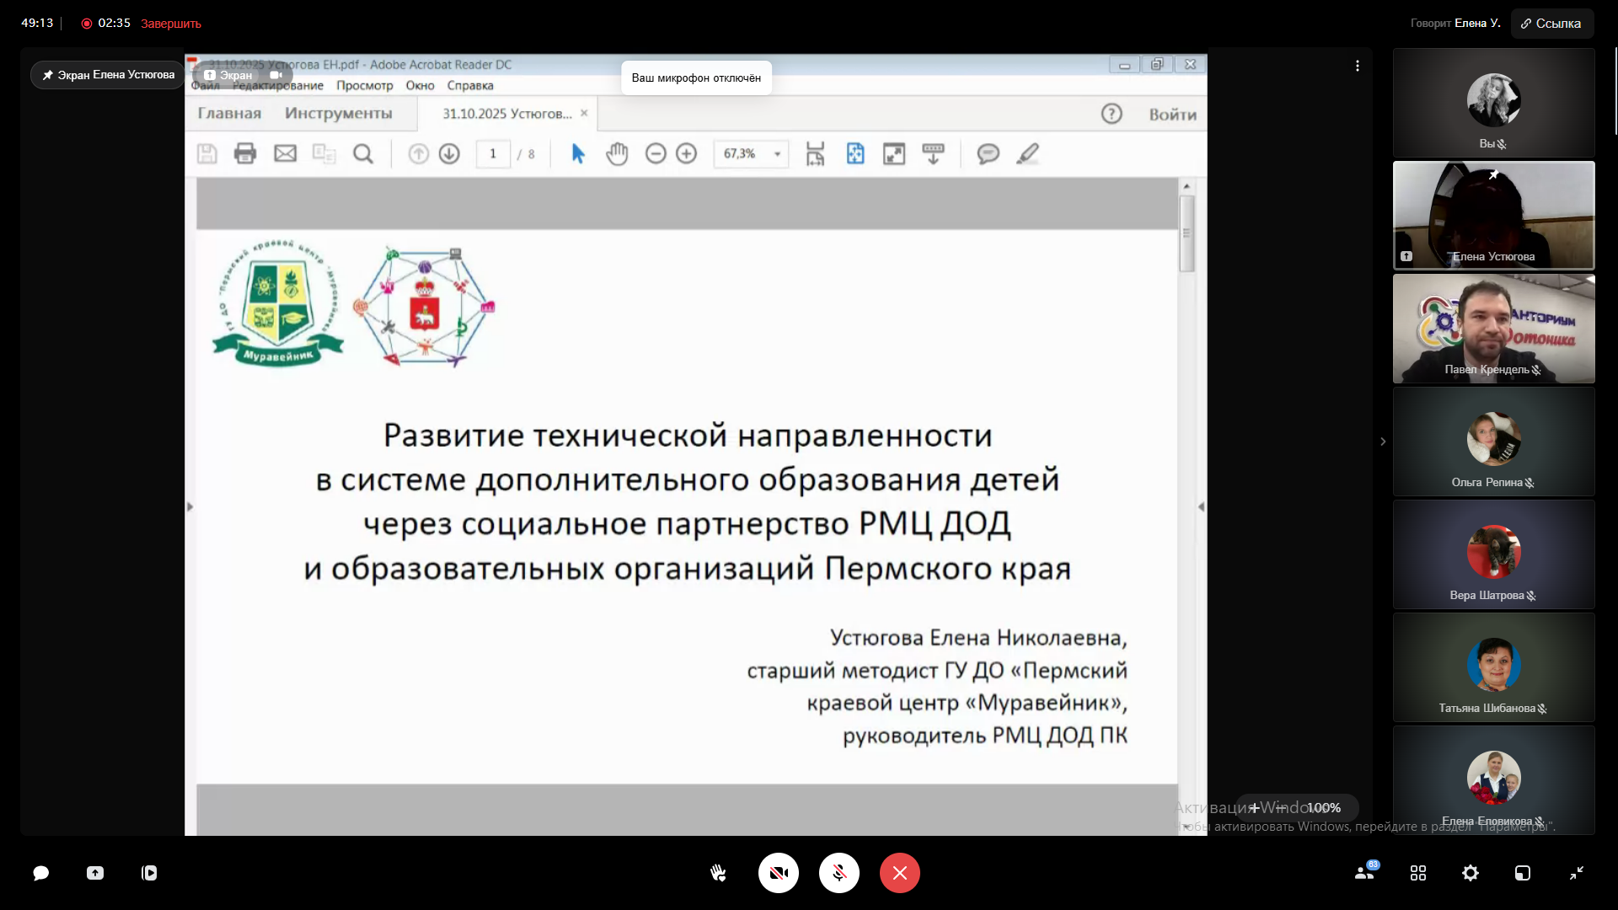This screenshot has width=1618, height=910.
Task: Open the chat panel icon
Action: pyautogui.click(x=40, y=873)
